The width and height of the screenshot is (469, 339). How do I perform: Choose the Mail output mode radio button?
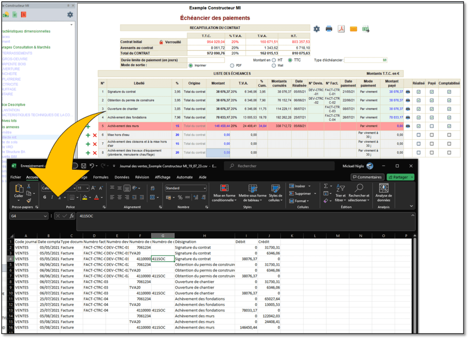click(x=274, y=65)
